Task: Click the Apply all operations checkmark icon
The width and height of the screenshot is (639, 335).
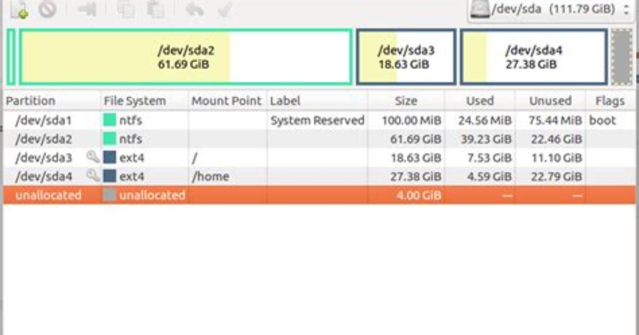Action: 225,9
